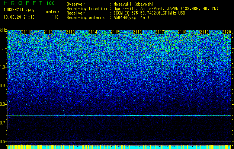Screen dimensions: 234x149
Task: Click the 'Receiving Location' field label
Action: (x=87, y=9)
